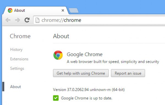165x105 pixels.
Task: Open Extensions from the sidebar
Action: click(19, 59)
